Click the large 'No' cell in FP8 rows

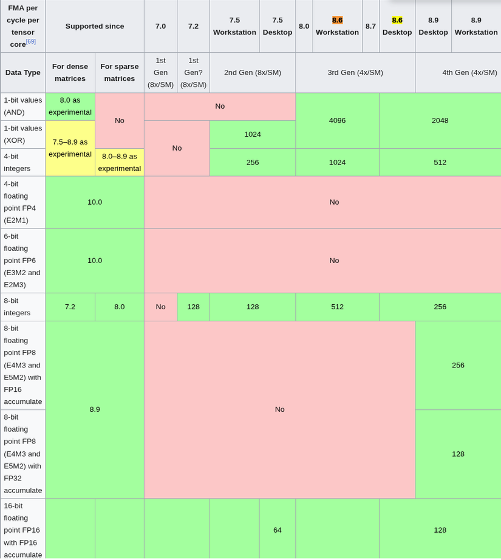pyautogui.click(x=279, y=409)
